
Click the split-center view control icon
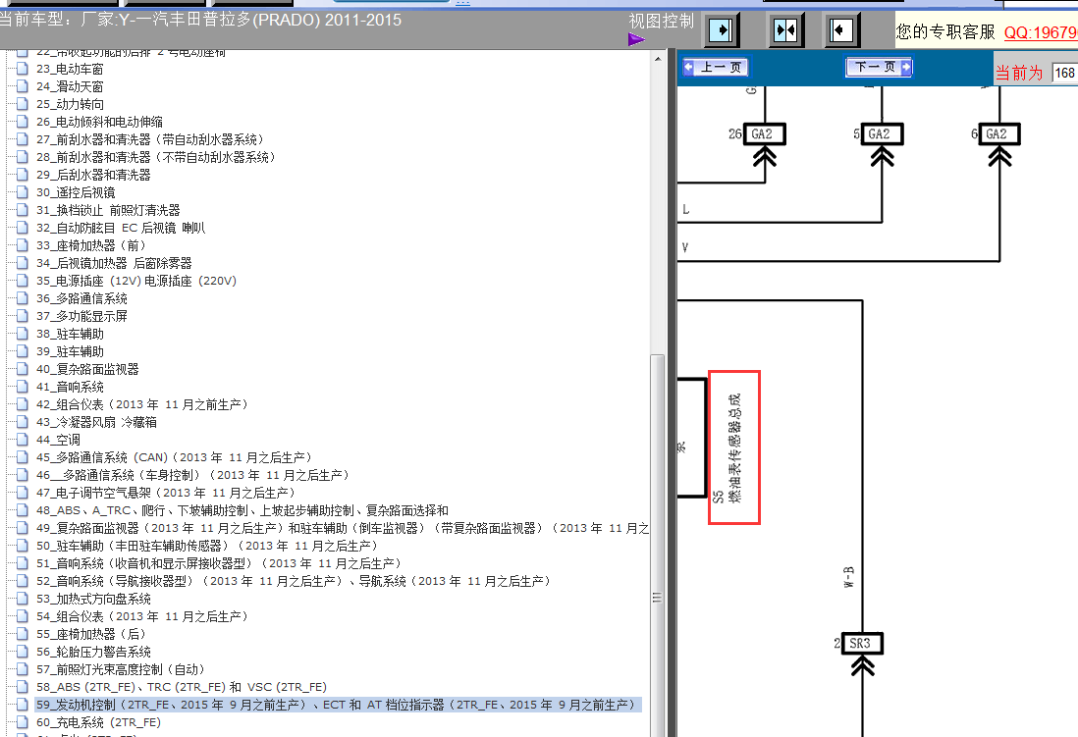[785, 30]
